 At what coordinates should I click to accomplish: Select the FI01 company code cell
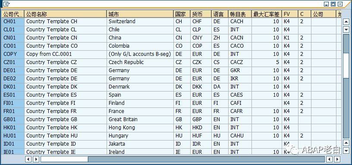coord(13,103)
